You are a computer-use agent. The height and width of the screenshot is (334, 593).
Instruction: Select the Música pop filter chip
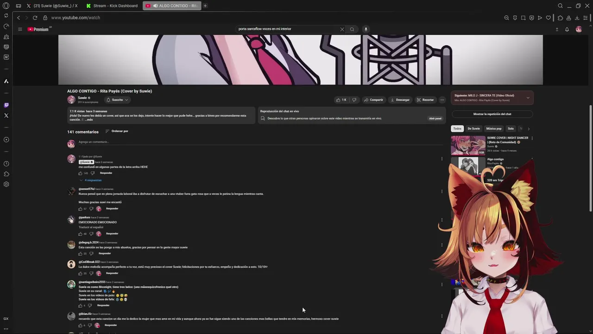coord(494,128)
